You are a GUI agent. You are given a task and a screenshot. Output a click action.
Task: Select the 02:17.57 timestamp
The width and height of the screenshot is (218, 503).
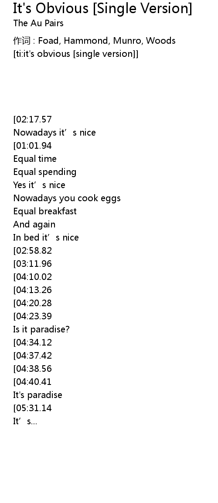32,119
